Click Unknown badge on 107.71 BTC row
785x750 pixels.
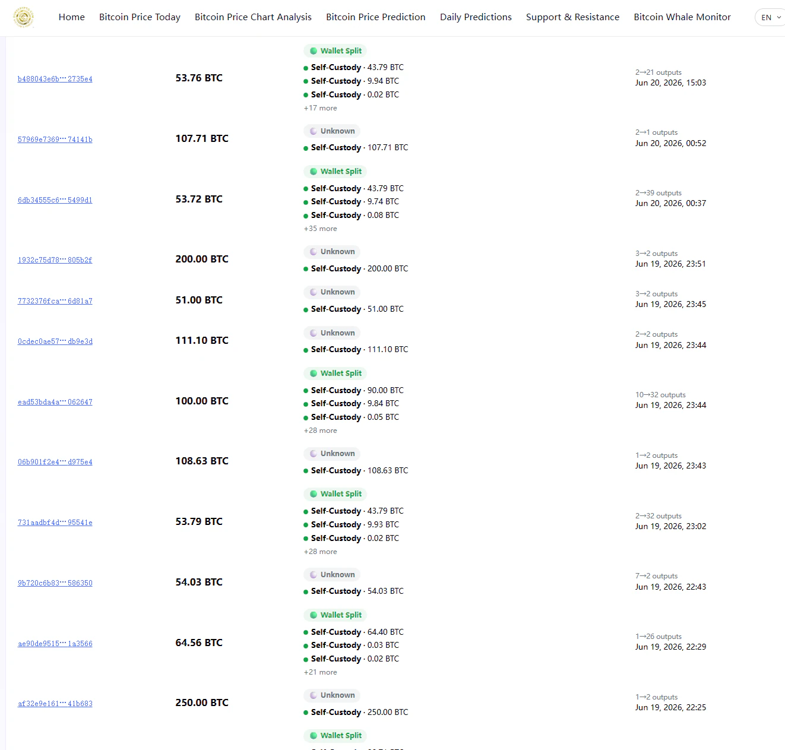[x=332, y=131]
